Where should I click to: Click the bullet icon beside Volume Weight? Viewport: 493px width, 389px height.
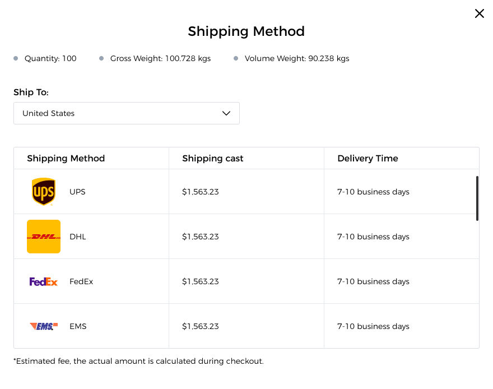point(235,58)
